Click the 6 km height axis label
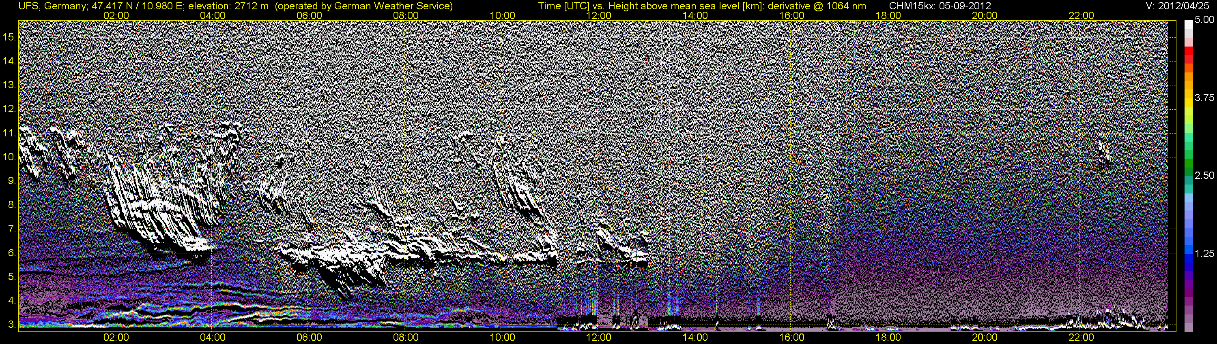Image resolution: width=1217 pixels, height=344 pixels. (x=11, y=253)
